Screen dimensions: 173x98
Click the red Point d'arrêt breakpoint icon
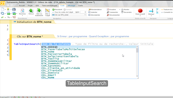(140, 11)
